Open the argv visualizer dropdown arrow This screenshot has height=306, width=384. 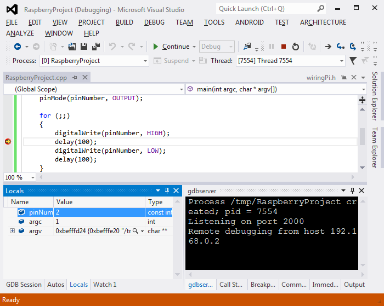pos(142,231)
